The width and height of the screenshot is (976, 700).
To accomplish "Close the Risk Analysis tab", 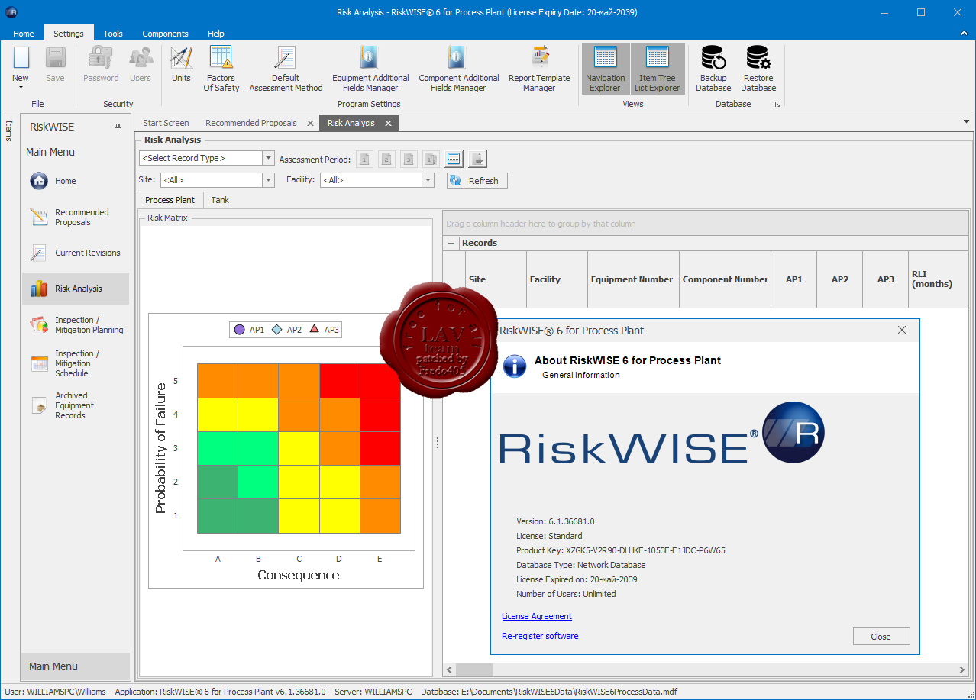I will (388, 123).
